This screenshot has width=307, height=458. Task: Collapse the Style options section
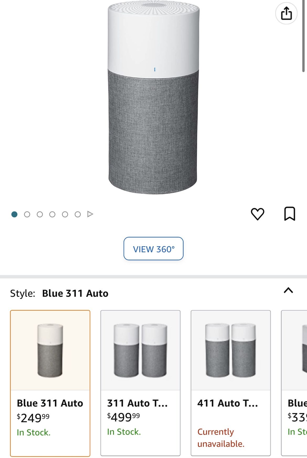tap(288, 290)
